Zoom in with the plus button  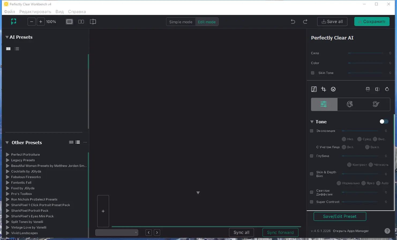point(41,22)
